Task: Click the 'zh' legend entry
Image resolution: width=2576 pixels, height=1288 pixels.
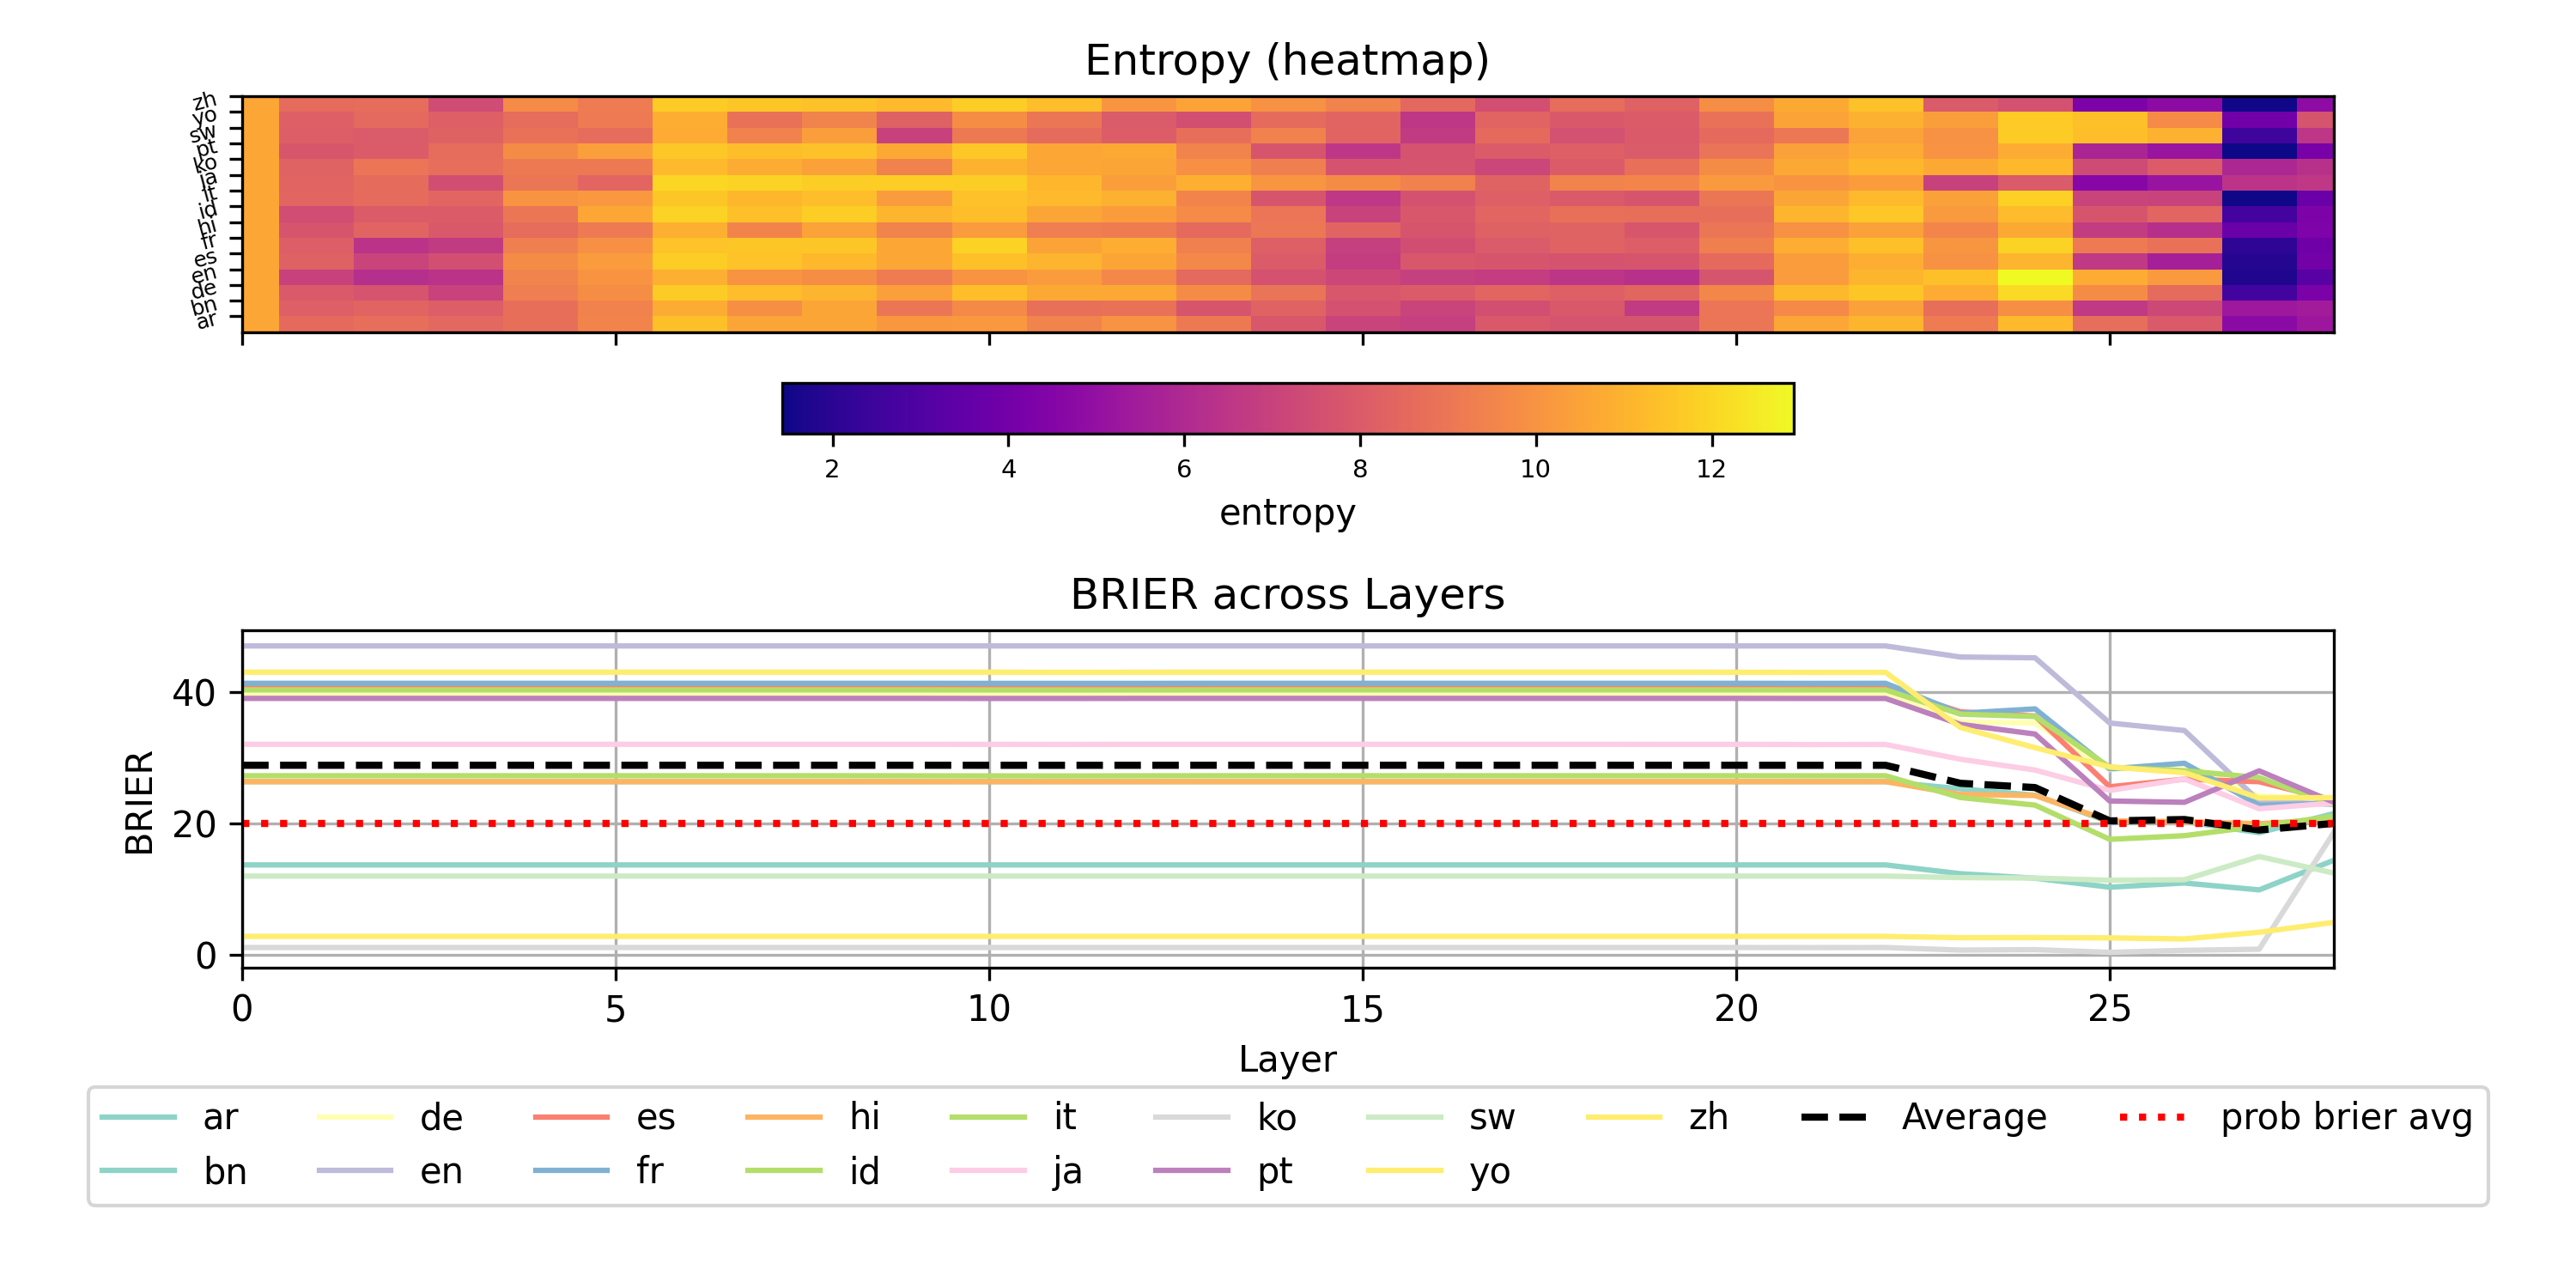Action: 1707,1117
